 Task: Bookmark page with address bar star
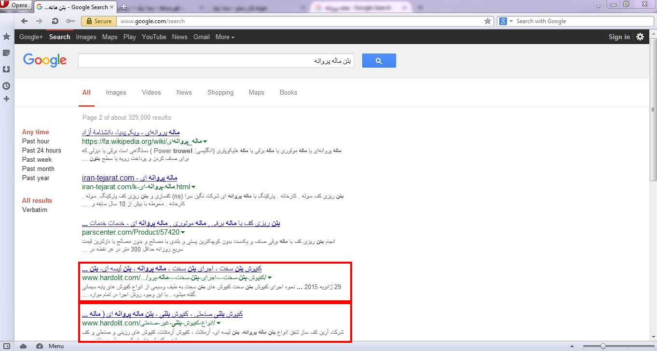click(x=488, y=21)
